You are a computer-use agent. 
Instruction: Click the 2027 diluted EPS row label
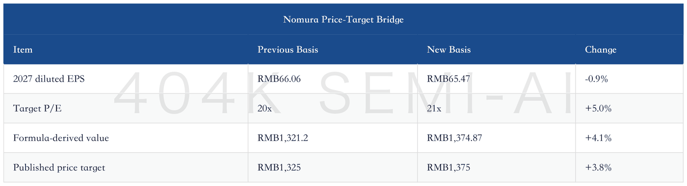click(x=49, y=79)
